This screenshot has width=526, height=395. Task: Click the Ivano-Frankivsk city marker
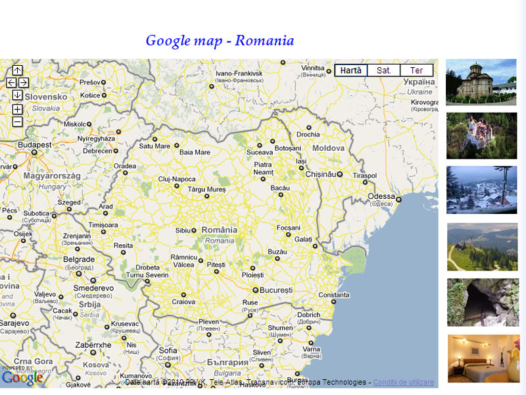211,86
